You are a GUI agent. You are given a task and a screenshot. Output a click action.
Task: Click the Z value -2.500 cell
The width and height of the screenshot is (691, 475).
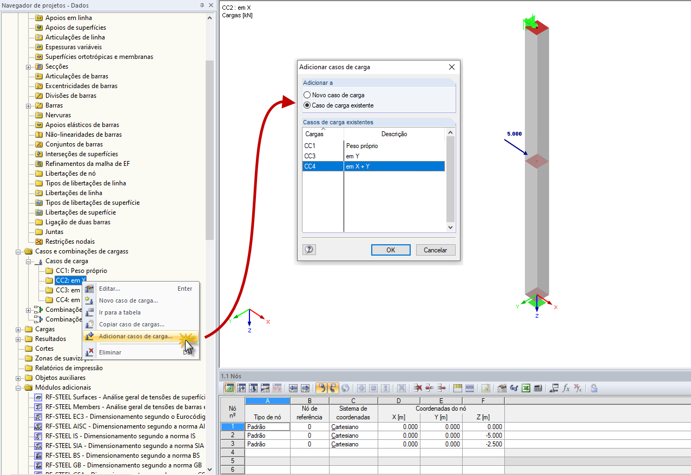click(x=483, y=444)
